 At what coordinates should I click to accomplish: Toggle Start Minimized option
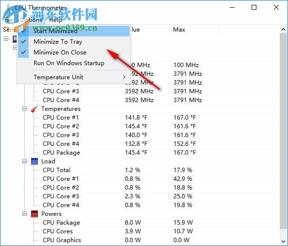74,31
